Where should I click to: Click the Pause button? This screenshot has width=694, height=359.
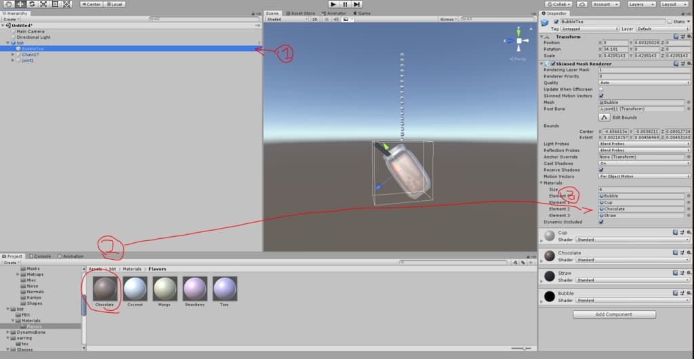[x=345, y=4]
